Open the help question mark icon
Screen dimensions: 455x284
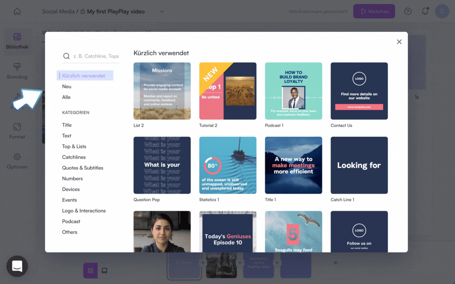tap(408, 11)
